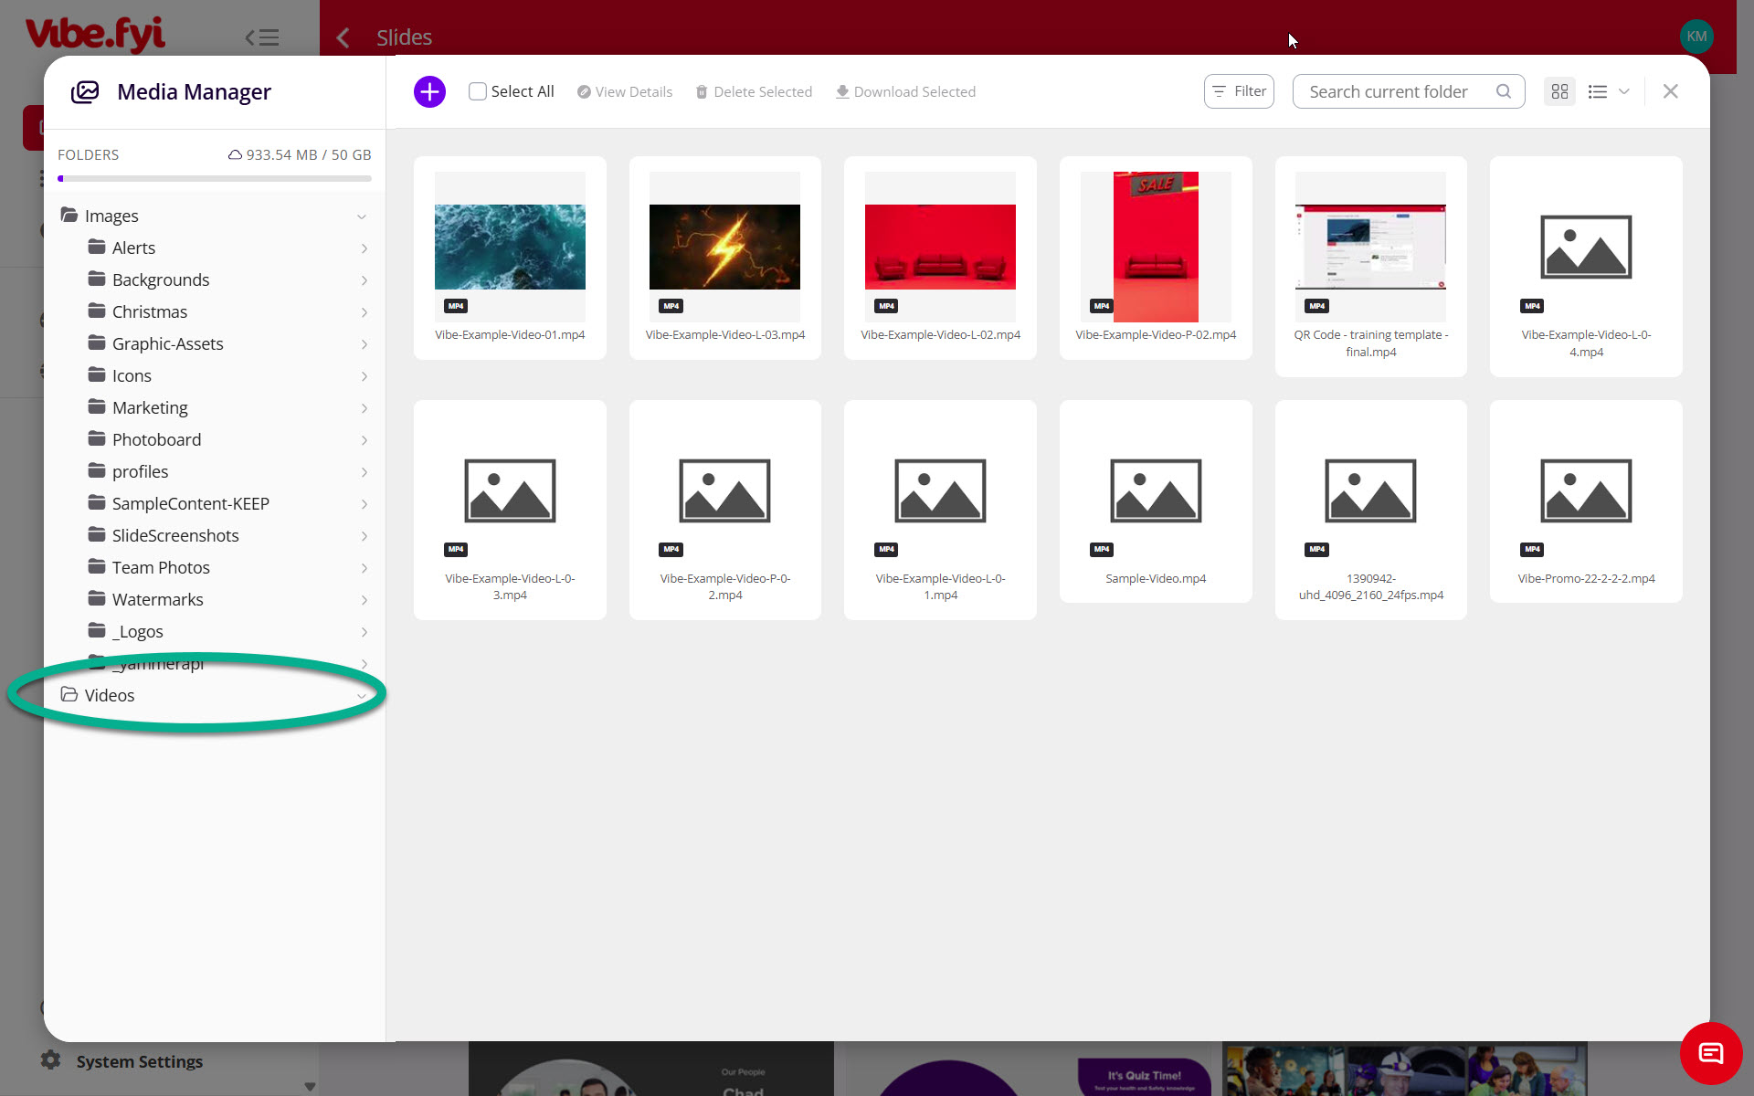The height and width of the screenshot is (1096, 1754).
Task: Click the Vibe-Example-Video-P-0-2.mp4 file name
Action: click(x=724, y=586)
